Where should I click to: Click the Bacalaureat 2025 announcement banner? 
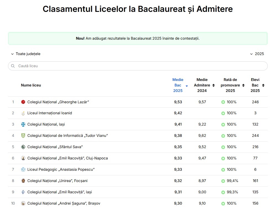(x=138, y=38)
